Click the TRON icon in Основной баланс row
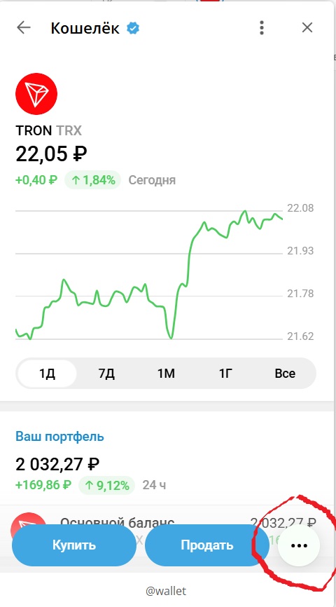 [x=28, y=528]
